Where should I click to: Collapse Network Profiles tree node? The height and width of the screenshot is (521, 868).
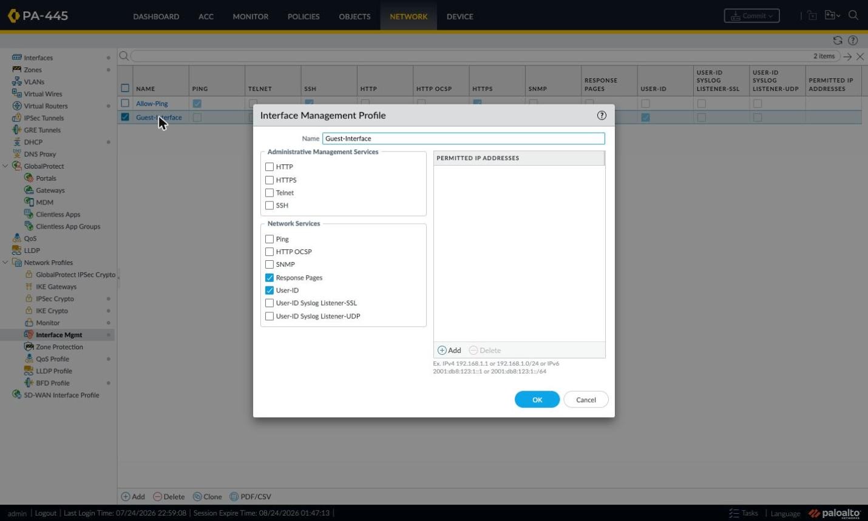coord(5,263)
